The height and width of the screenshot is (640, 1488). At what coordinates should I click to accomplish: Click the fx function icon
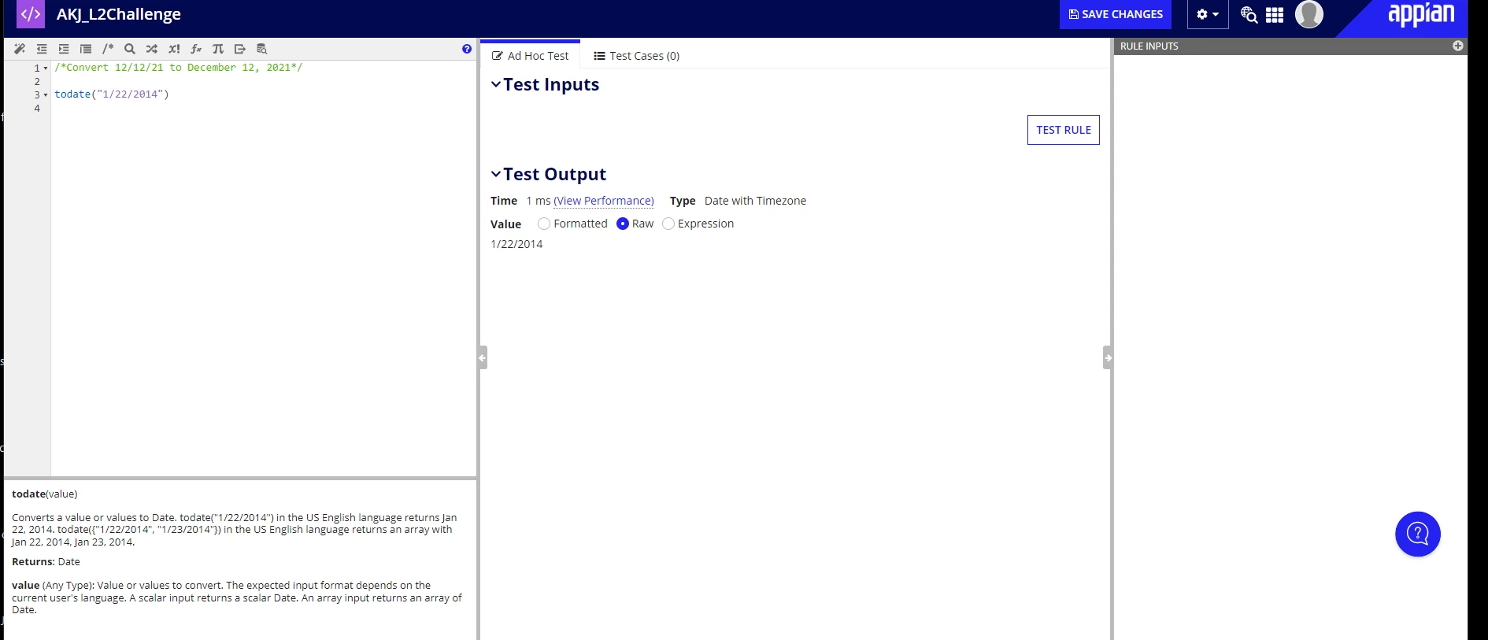196,49
